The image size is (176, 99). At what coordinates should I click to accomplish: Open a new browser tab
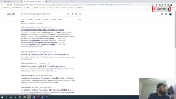(46, 2)
